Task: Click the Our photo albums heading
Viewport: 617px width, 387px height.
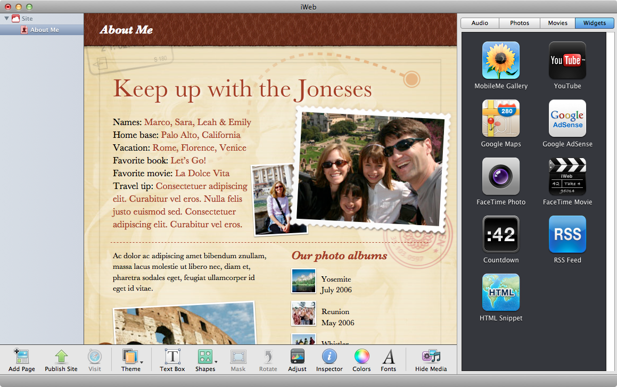Action: (x=340, y=256)
